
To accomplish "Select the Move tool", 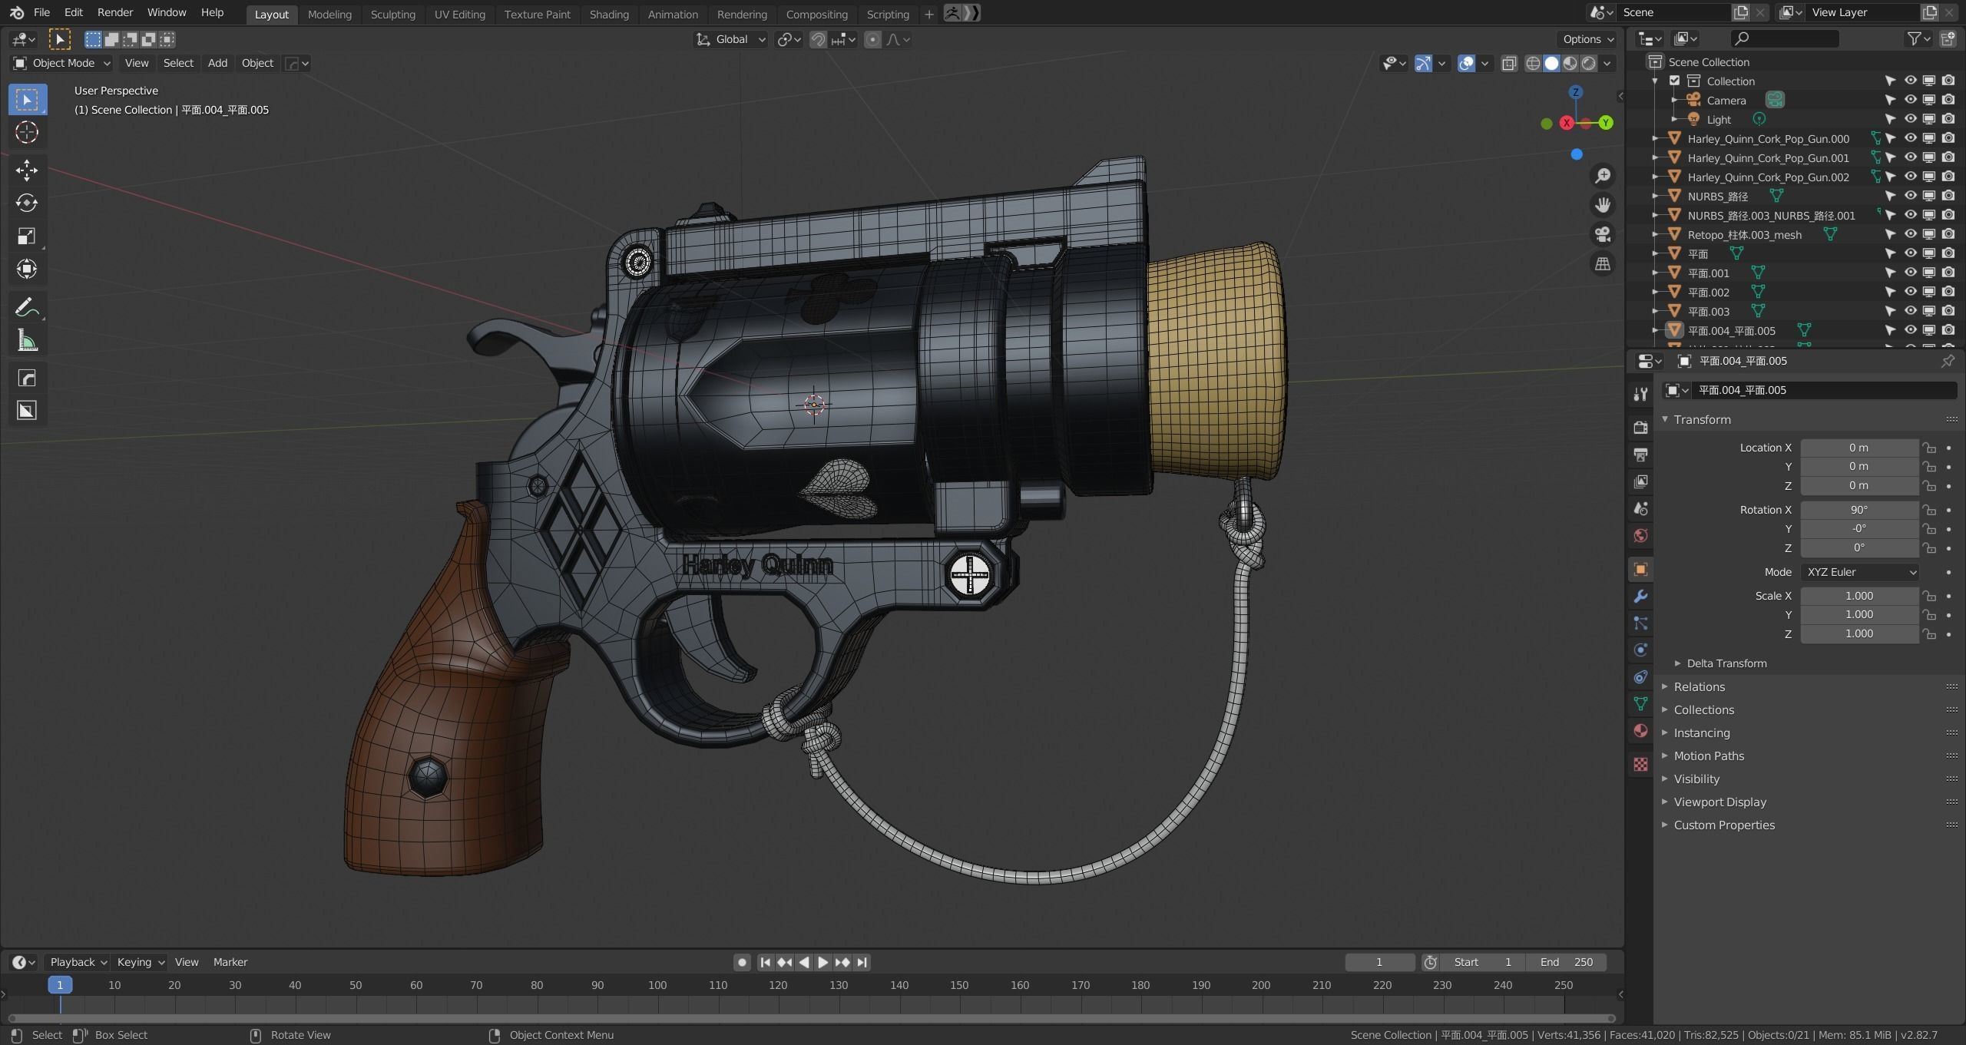I will pyautogui.click(x=27, y=170).
